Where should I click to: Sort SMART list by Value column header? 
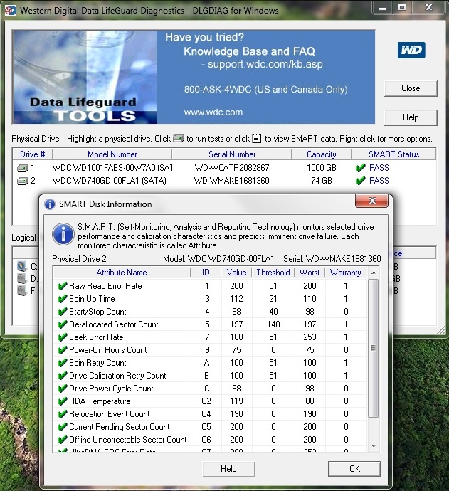(236, 273)
